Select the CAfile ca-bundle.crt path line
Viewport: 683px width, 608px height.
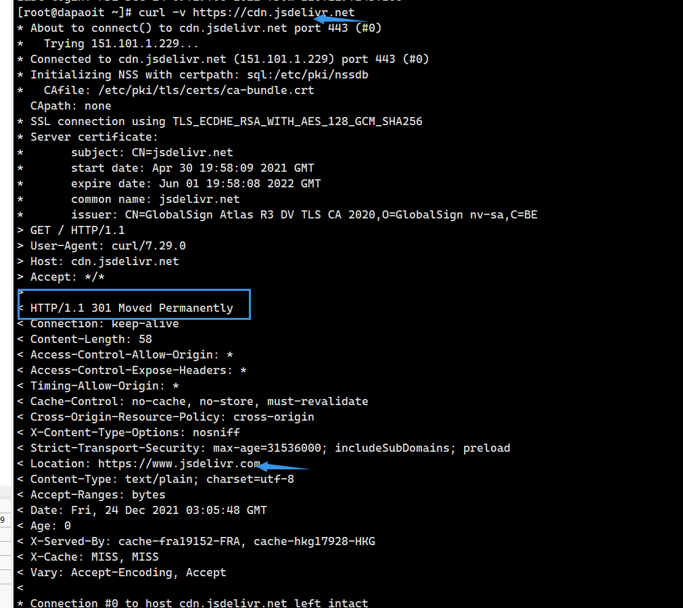point(166,91)
